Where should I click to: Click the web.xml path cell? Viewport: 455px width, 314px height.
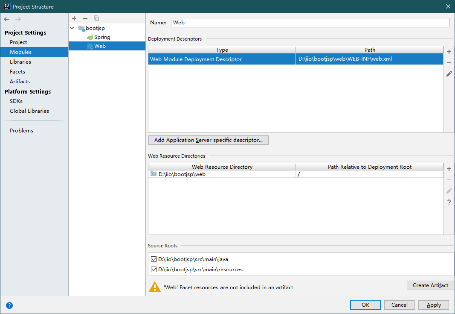coord(369,59)
